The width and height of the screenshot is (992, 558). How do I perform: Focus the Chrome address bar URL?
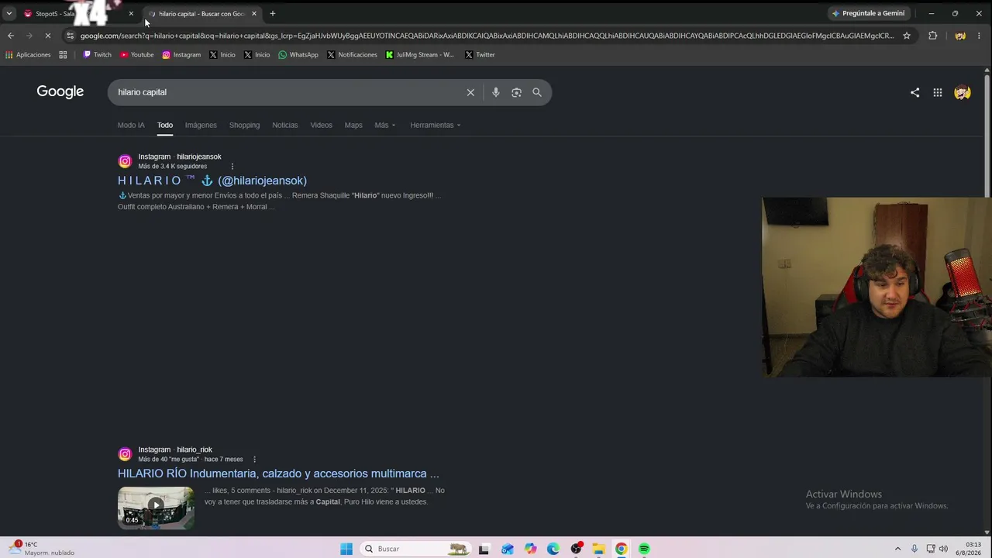(x=487, y=36)
